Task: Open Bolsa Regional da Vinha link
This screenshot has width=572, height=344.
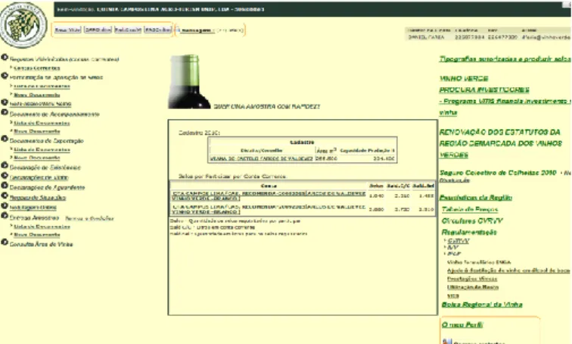Action: 482,305
